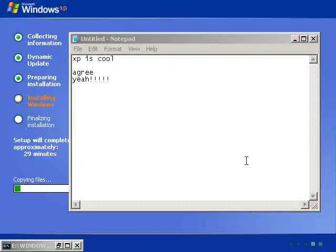Click the horizontal scrollbar left arrow
The width and height of the screenshot is (336, 252).
tap(76, 205)
